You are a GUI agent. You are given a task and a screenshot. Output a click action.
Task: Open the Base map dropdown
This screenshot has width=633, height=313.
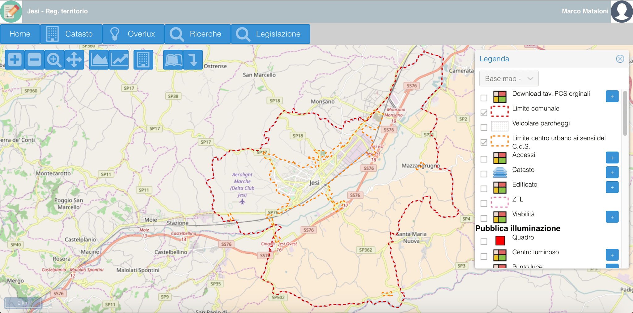(x=509, y=79)
